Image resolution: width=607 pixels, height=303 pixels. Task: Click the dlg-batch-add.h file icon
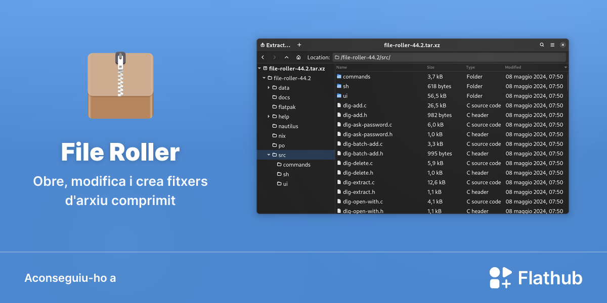[x=339, y=154]
